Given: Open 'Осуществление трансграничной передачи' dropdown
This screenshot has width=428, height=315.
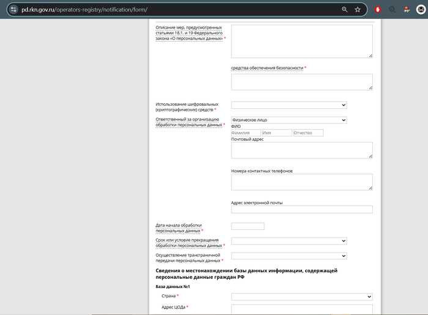Looking at the screenshot, I should (289, 256).
